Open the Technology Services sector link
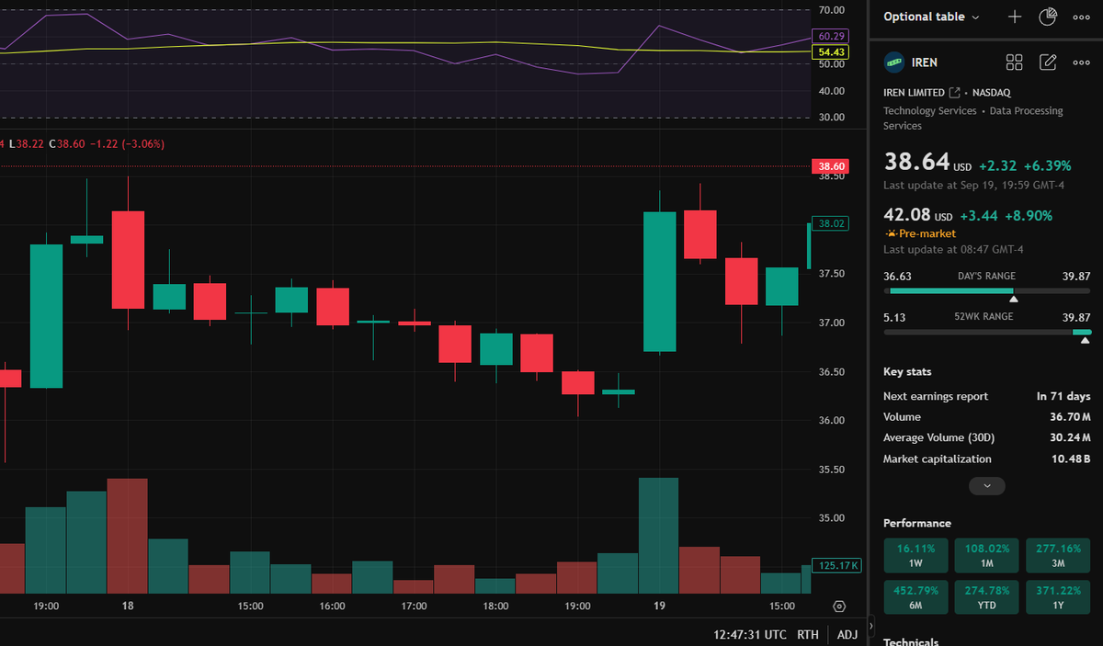 click(x=929, y=110)
